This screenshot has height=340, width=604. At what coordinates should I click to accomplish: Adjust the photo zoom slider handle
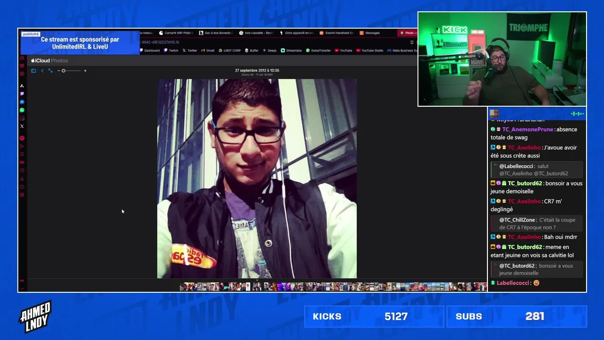point(64,71)
